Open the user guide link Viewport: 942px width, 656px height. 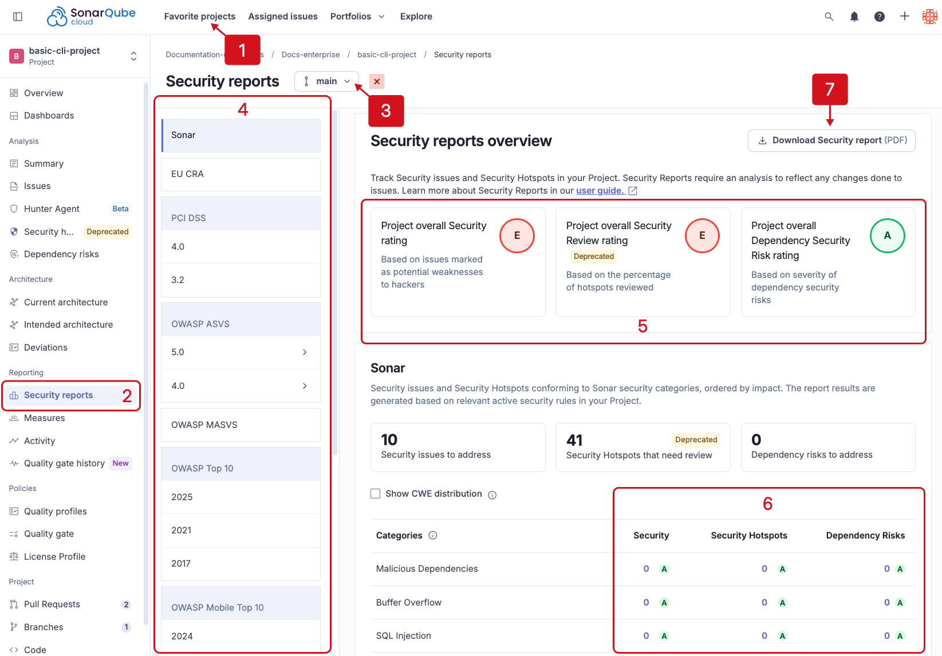(x=606, y=191)
